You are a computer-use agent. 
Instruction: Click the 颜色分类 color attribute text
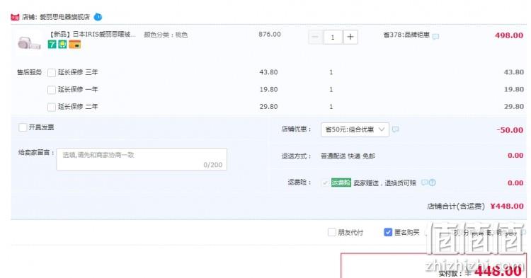[166, 35]
